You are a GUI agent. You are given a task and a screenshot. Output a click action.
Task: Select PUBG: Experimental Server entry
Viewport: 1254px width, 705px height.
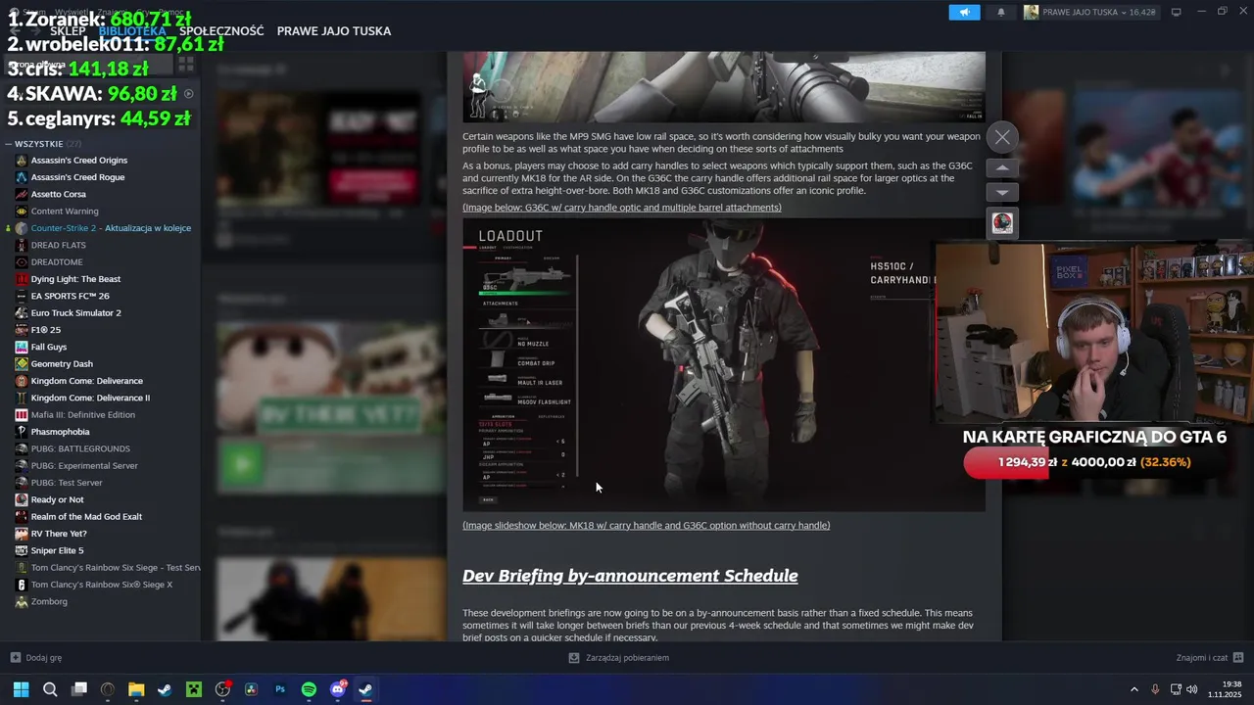[x=84, y=466]
